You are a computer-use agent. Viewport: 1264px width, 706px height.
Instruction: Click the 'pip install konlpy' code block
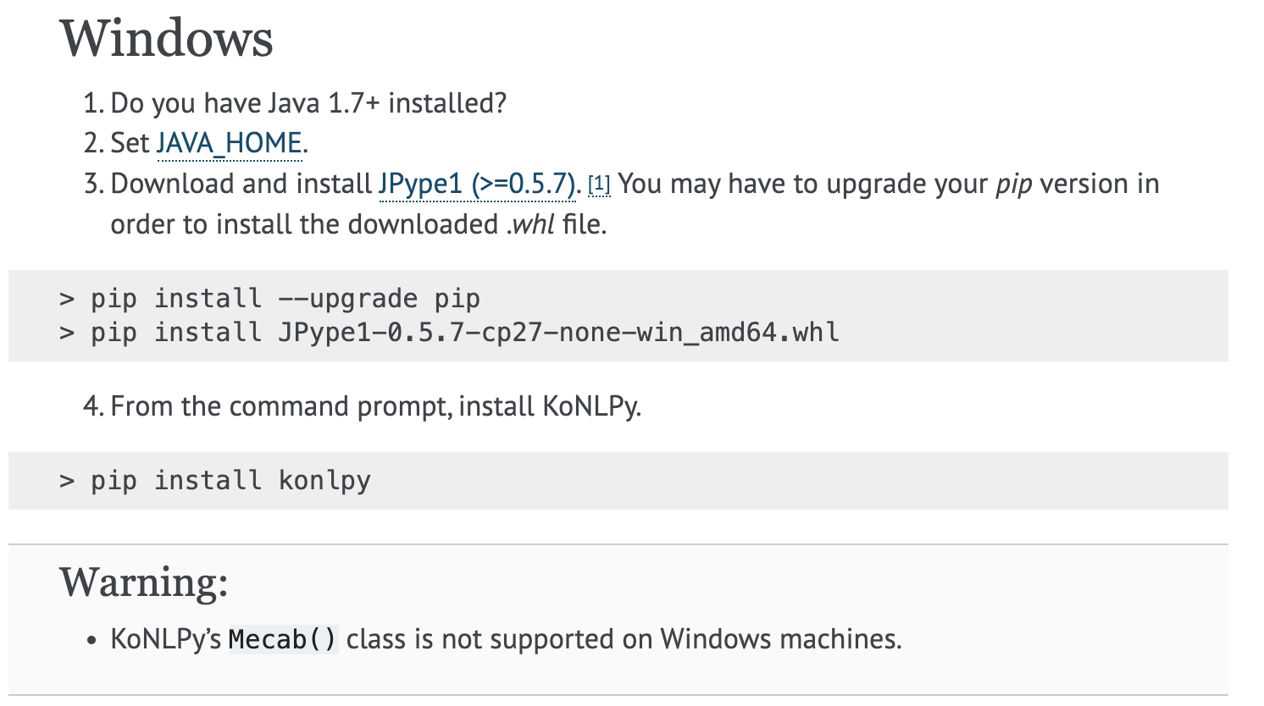tap(618, 481)
